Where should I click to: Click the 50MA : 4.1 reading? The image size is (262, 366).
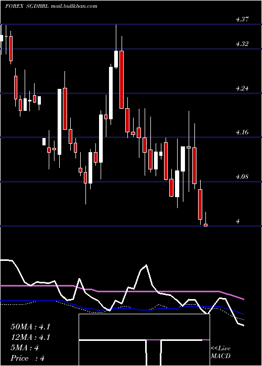click(30, 327)
